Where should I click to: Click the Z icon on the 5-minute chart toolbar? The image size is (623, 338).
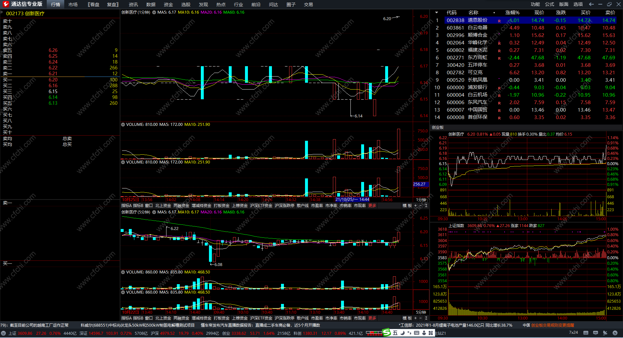(x=426, y=318)
